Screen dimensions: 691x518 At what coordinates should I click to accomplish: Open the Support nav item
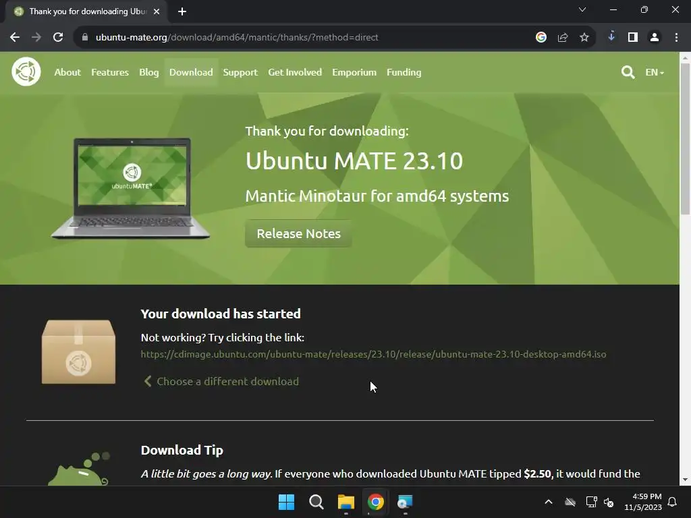(240, 72)
